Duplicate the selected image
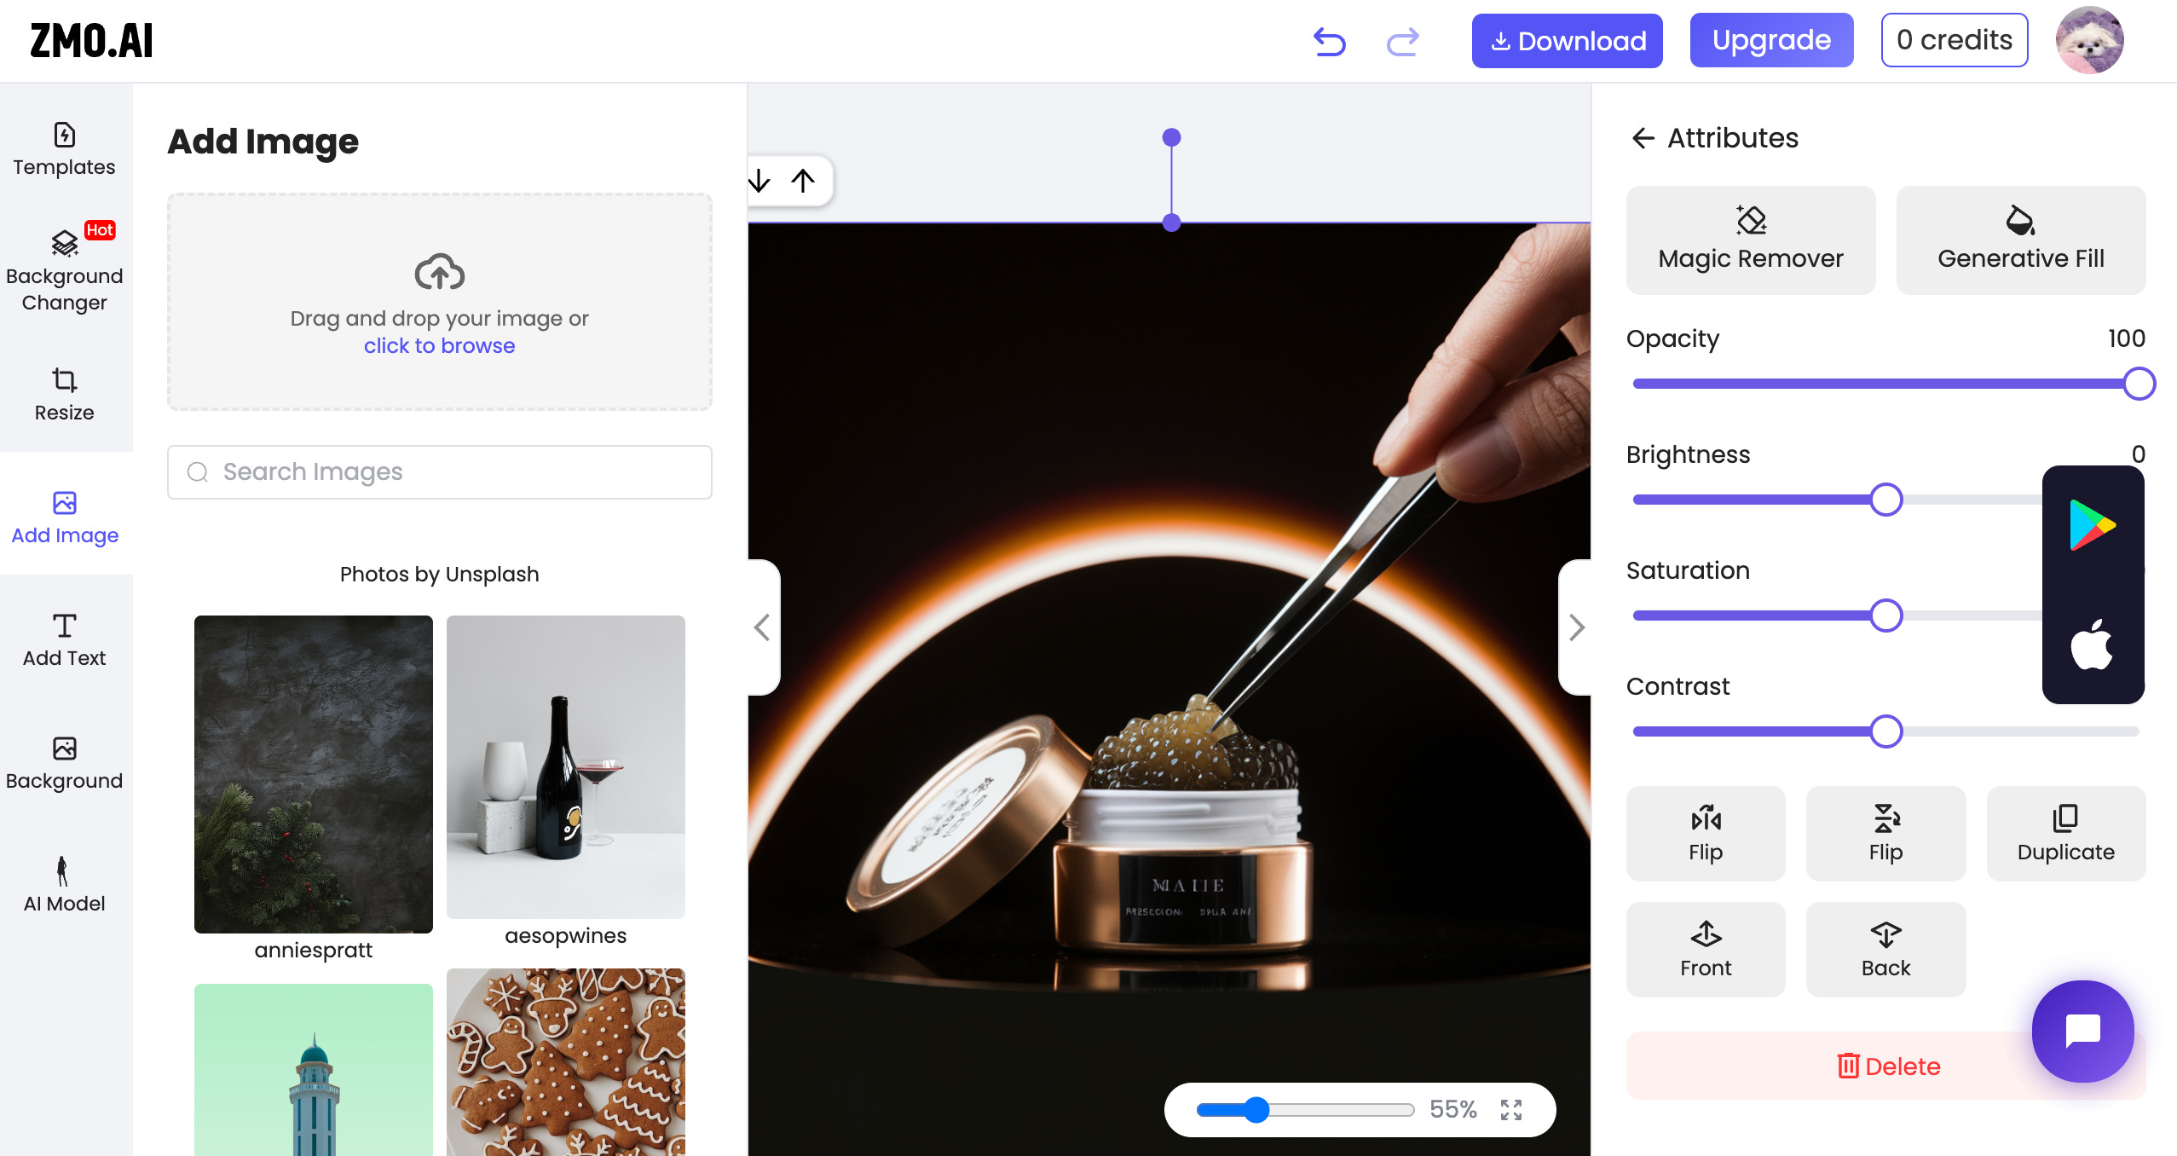 pos(2066,834)
